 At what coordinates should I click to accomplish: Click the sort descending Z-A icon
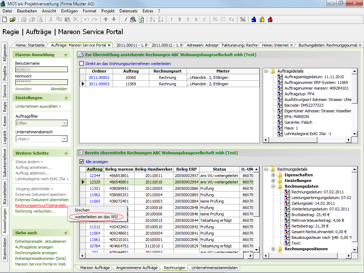(x=160, y=20)
